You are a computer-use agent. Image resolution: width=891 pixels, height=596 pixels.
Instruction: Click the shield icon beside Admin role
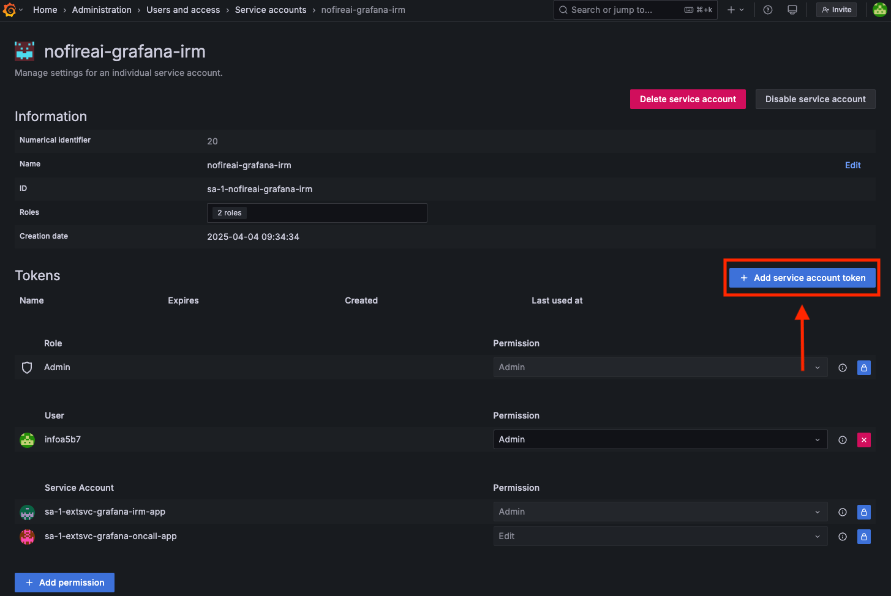(x=27, y=368)
